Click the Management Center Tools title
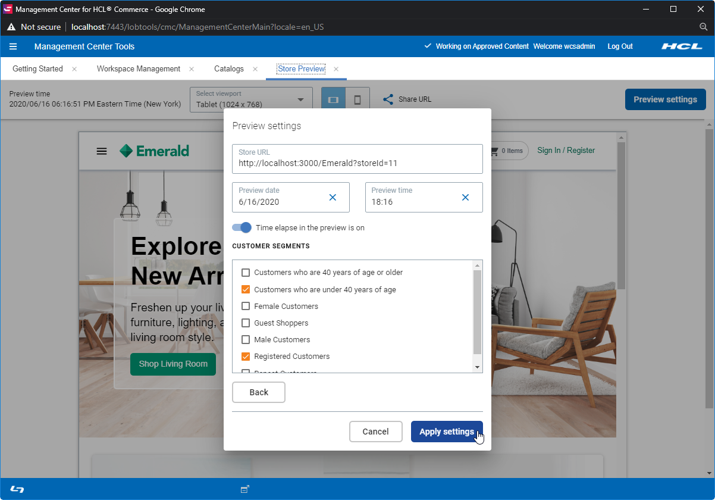 pos(84,46)
